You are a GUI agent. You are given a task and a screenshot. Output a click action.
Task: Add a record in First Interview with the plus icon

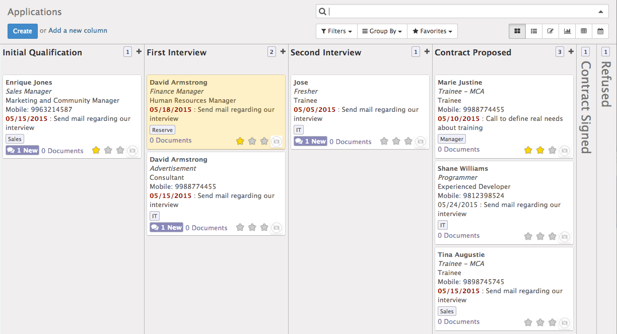coord(283,51)
